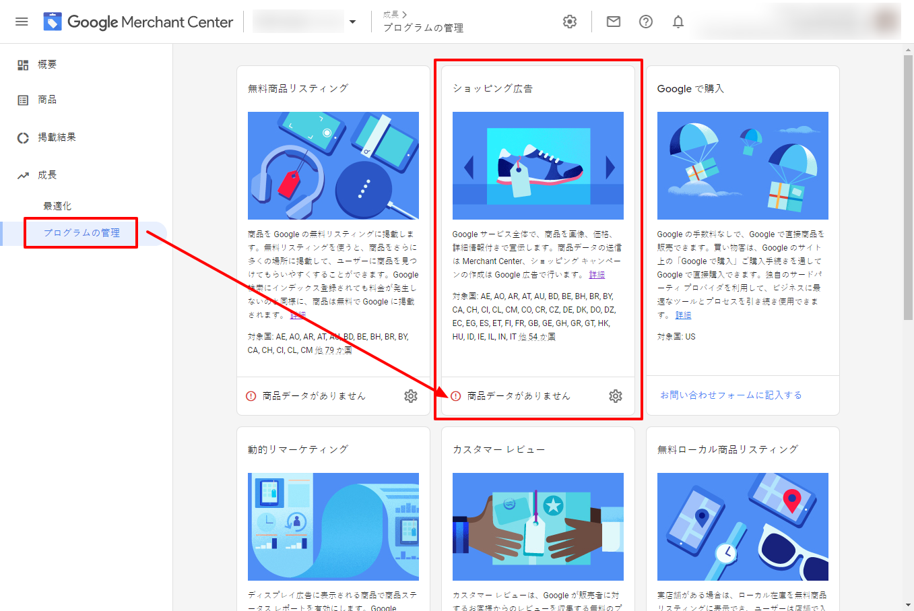
Task: Click the page scrollbar up arrow
Action: (x=909, y=49)
